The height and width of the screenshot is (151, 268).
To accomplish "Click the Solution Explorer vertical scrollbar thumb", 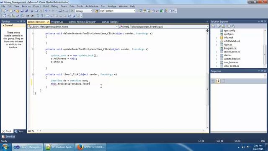I will coord(265,54).
